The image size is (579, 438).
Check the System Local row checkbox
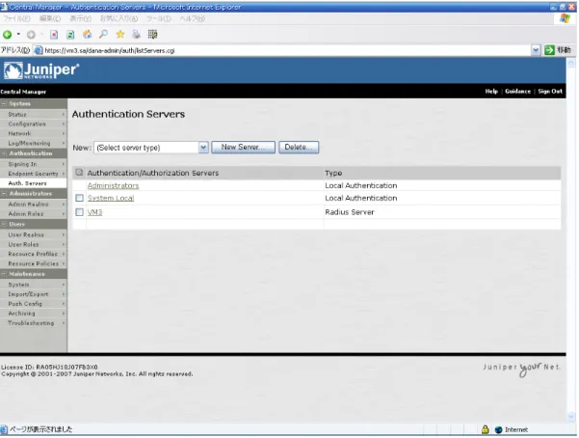(79, 198)
